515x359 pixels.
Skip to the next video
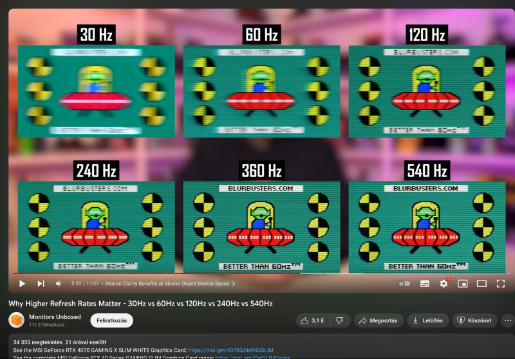[x=41, y=284]
